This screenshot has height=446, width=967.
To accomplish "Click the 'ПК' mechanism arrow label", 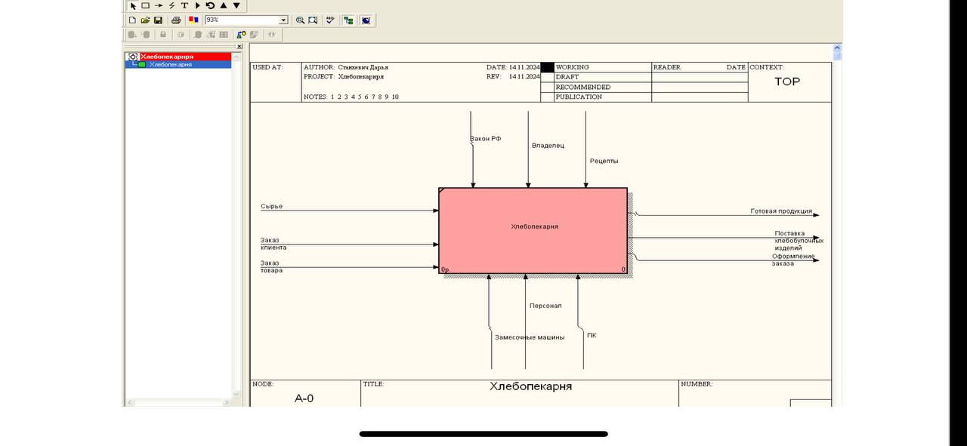I will tap(592, 335).
